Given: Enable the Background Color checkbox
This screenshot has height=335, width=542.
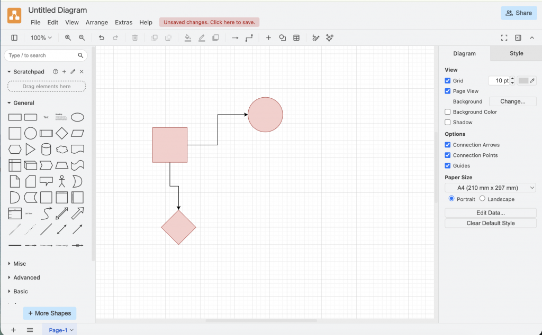Looking at the screenshot, I should (x=447, y=111).
